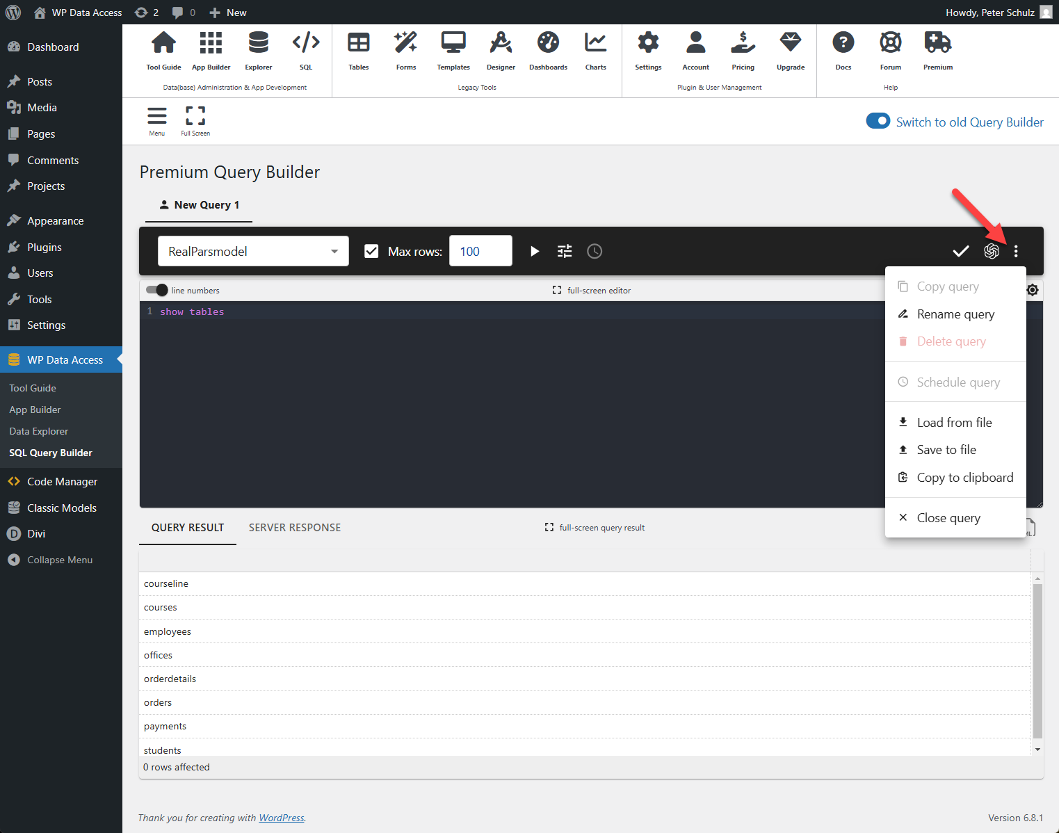
Task: Click the query result scrollbar
Action: pyautogui.click(x=1037, y=661)
